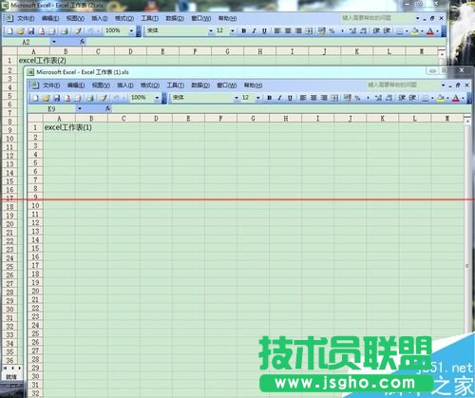Screen dimensions: 475x398
Task: Click Save icon in 工作表 (1) window
Action: (x=57, y=98)
